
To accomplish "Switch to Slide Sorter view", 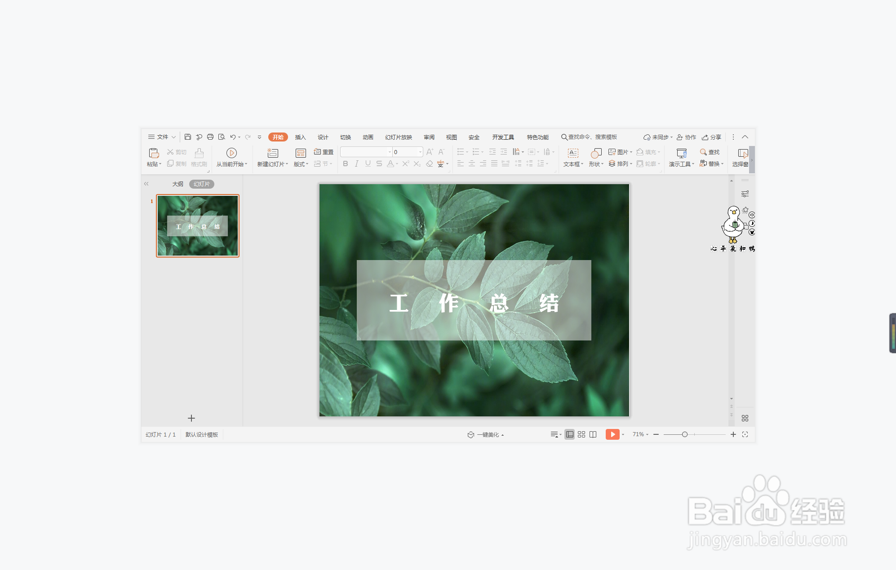I will (581, 434).
